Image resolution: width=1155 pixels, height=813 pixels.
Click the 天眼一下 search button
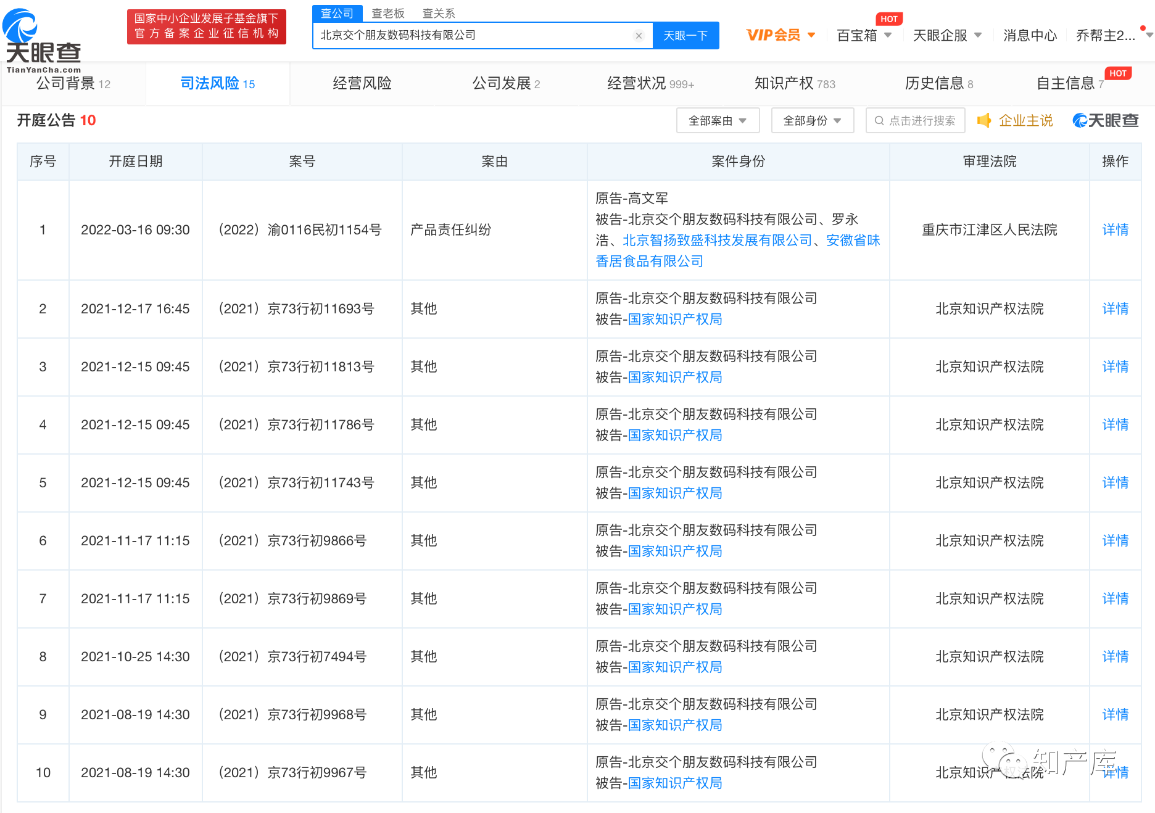(685, 36)
